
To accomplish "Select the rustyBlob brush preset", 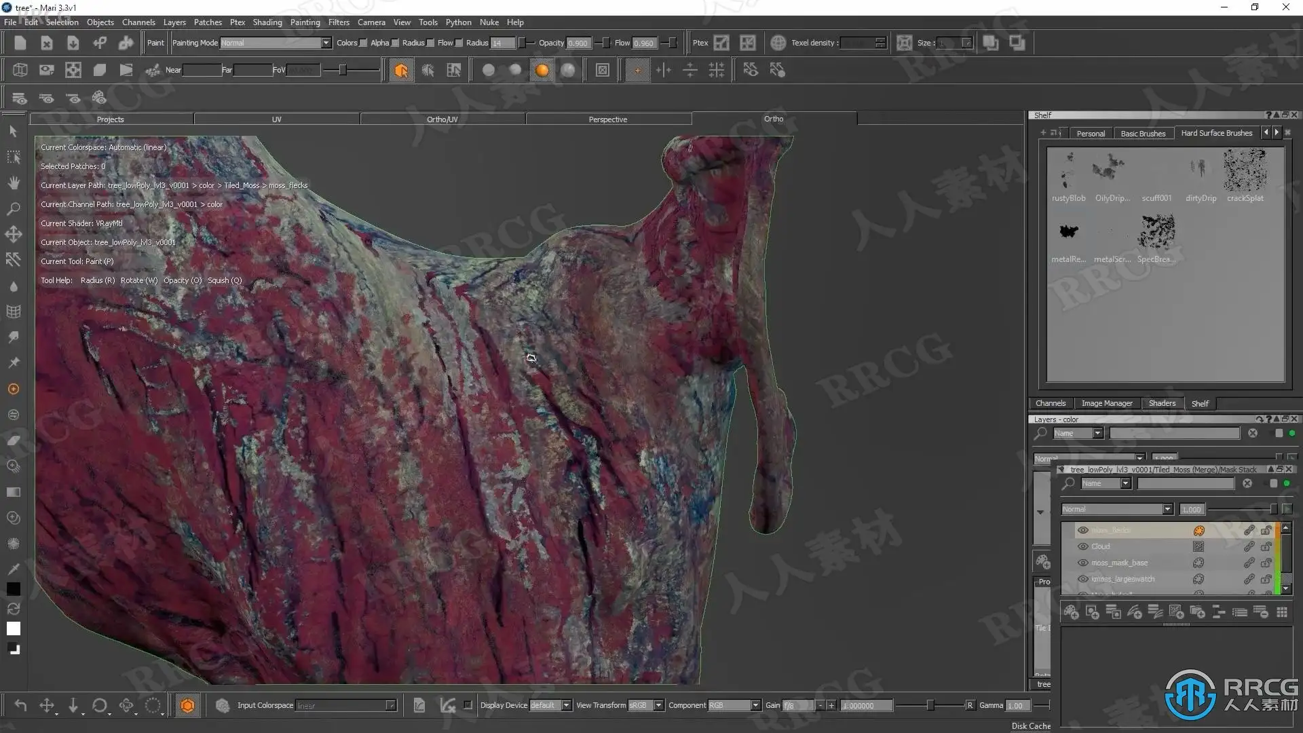I will 1068,172.
